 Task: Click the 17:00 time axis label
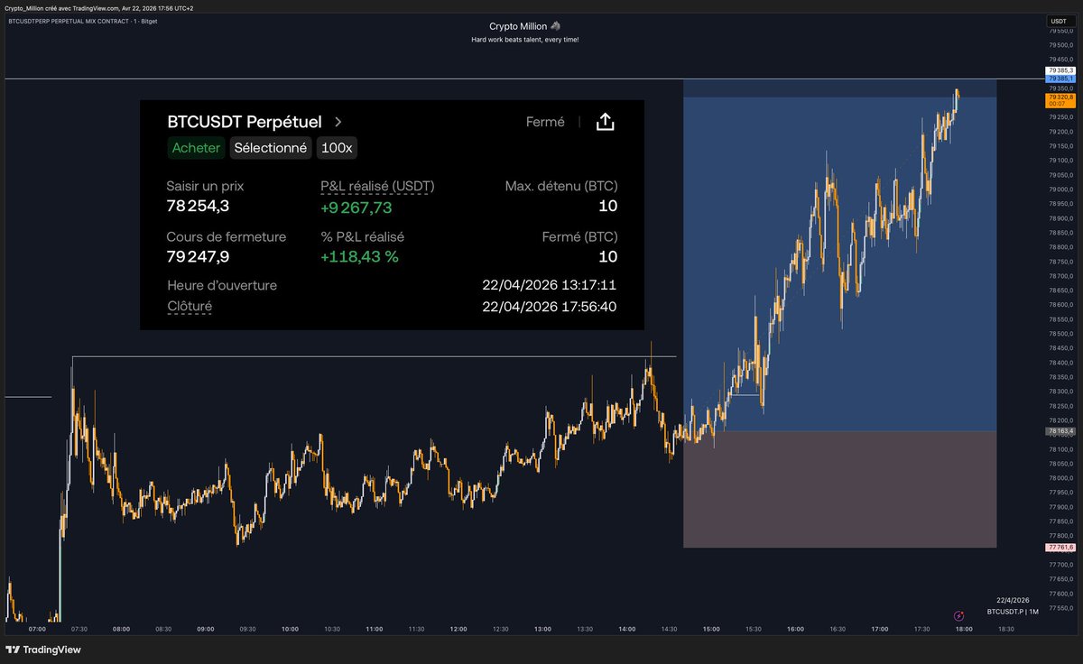point(879,630)
